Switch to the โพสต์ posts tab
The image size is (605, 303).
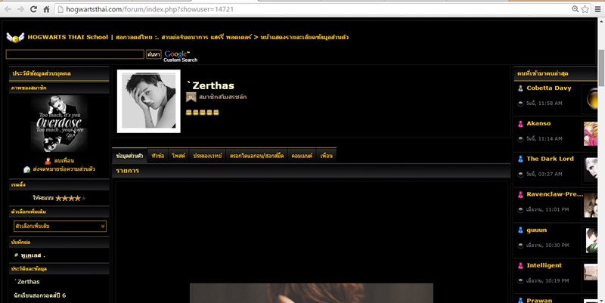179,156
